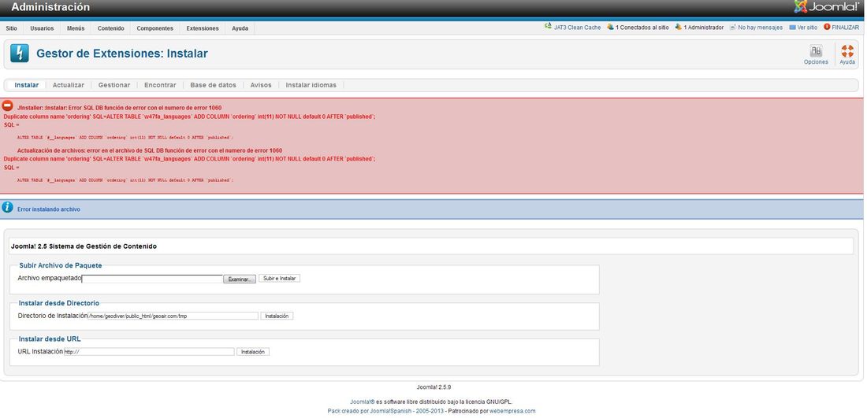Open the Usuarios menu

click(42, 28)
